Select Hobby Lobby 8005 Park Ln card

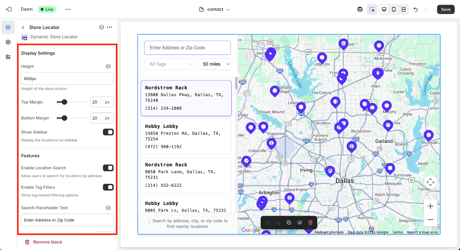pos(186,204)
